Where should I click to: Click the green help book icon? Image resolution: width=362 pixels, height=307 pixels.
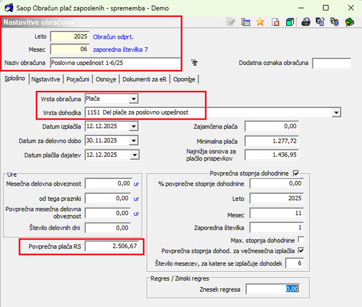[x=349, y=22]
